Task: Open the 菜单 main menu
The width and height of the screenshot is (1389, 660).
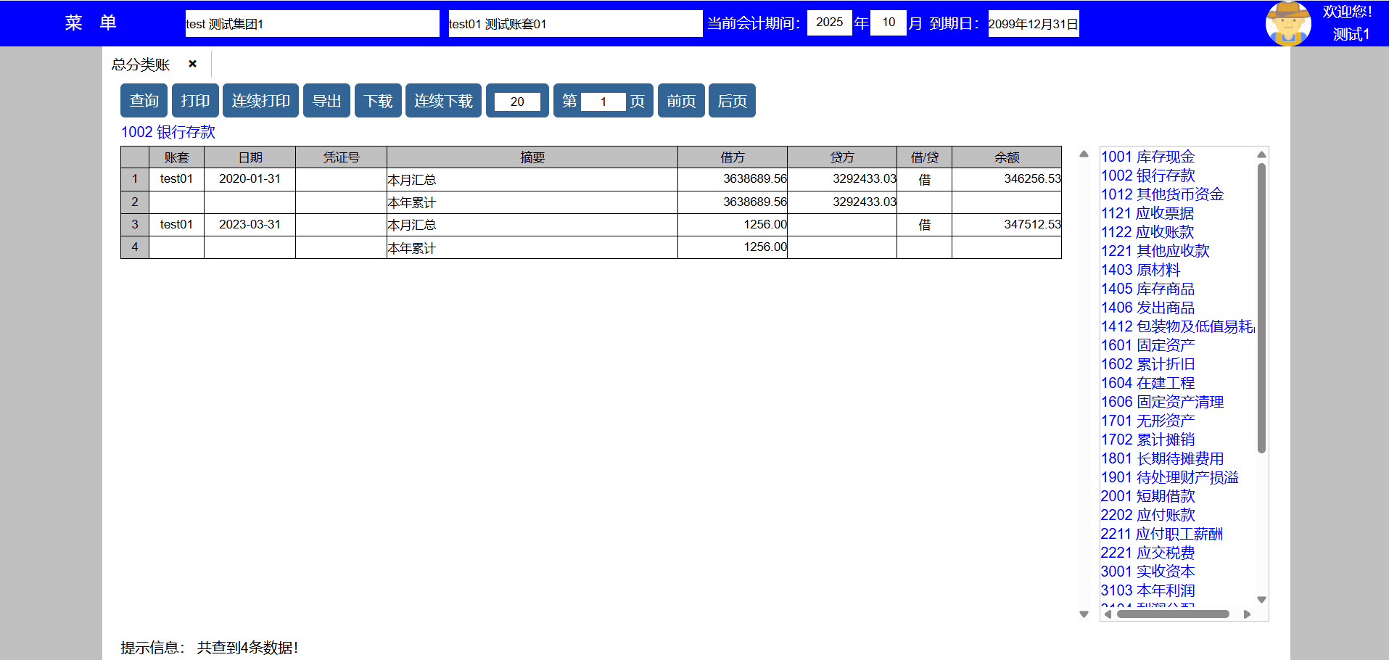Action: pyautogui.click(x=91, y=23)
